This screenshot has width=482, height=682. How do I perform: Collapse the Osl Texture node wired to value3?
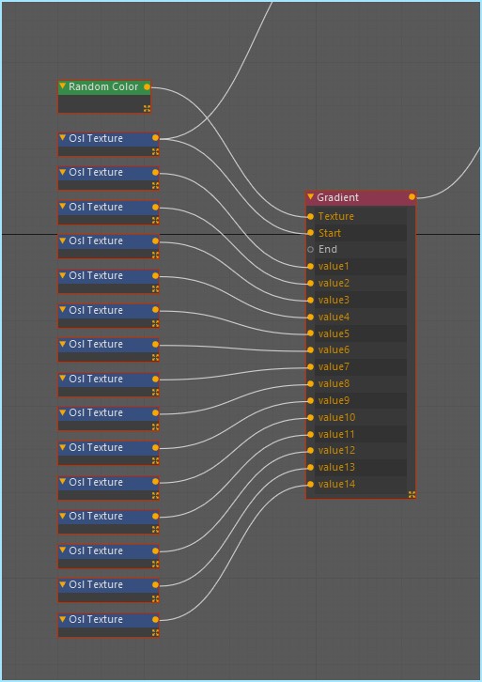[63, 240]
